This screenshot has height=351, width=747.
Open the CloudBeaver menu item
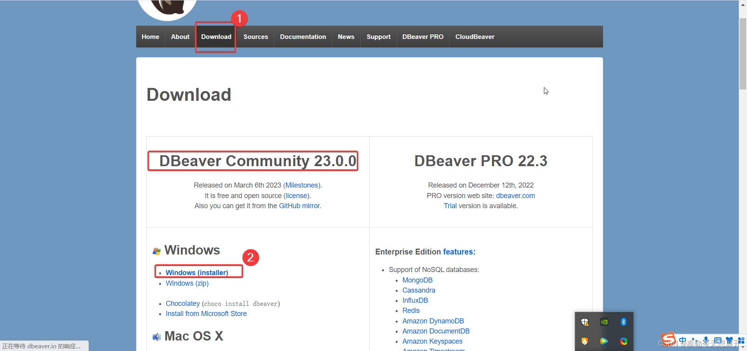pyautogui.click(x=475, y=37)
